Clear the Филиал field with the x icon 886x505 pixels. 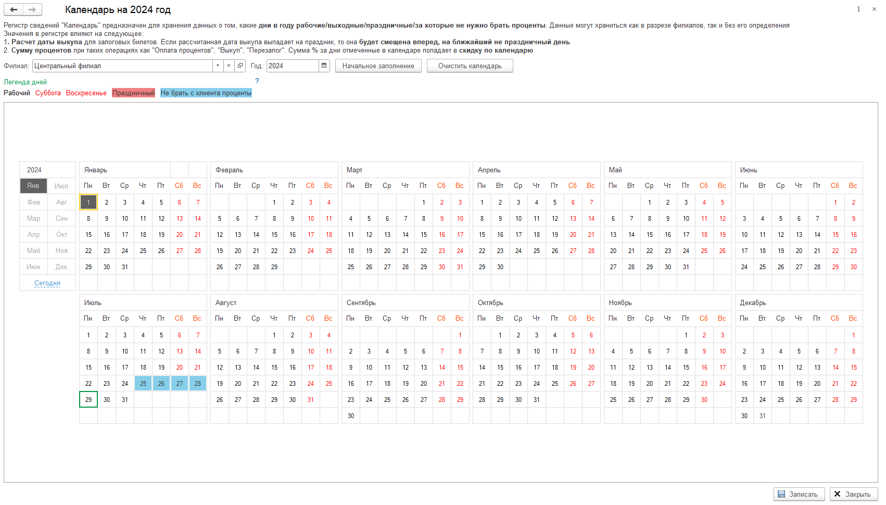pyautogui.click(x=229, y=66)
